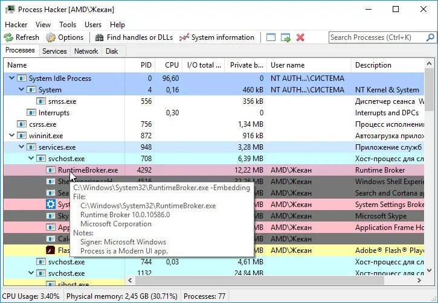438x303 pixels.
Task: Click the Runtime Broker description cell
Action: [x=380, y=170]
